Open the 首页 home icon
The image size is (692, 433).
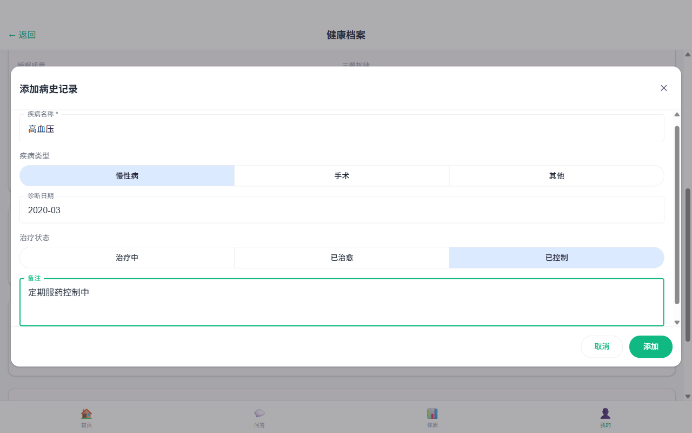86,414
